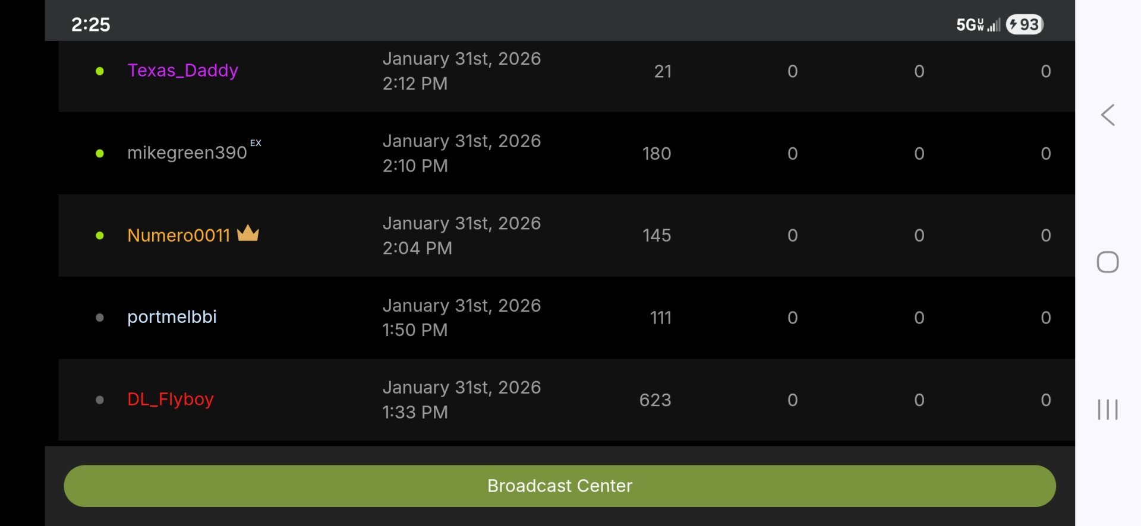Open recent apps via three-bar icon
1141x526 pixels.
tap(1107, 410)
